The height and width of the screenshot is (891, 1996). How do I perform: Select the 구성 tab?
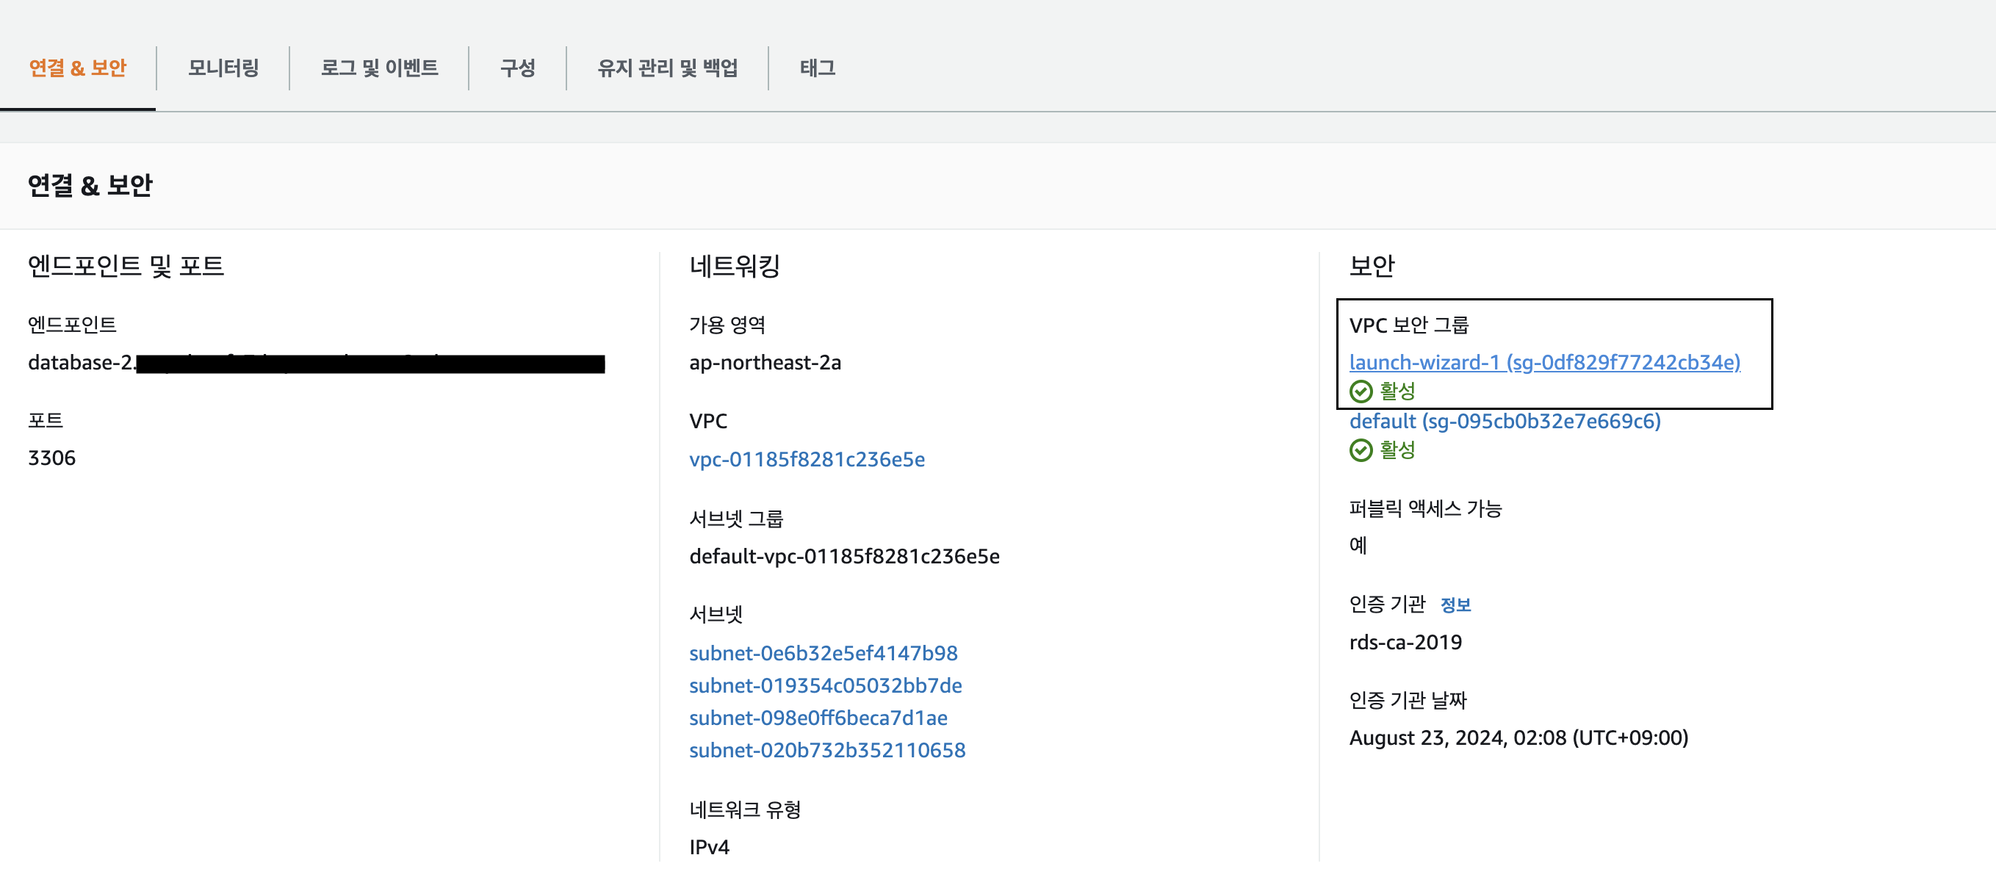(518, 68)
